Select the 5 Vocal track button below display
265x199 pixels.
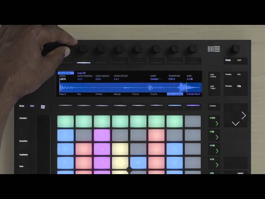[x=138, y=106]
